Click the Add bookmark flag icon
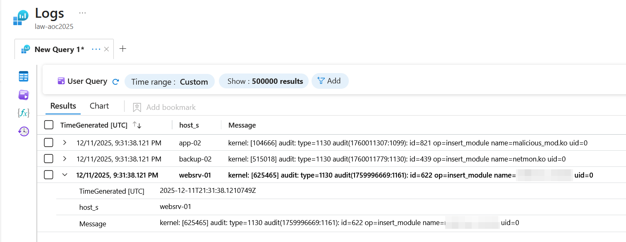Image resolution: width=626 pixels, height=242 pixels. [x=137, y=107]
